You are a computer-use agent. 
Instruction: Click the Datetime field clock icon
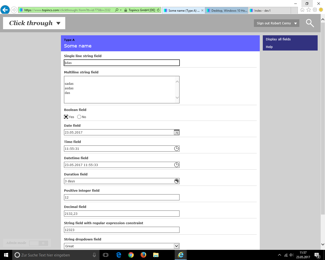point(176,165)
